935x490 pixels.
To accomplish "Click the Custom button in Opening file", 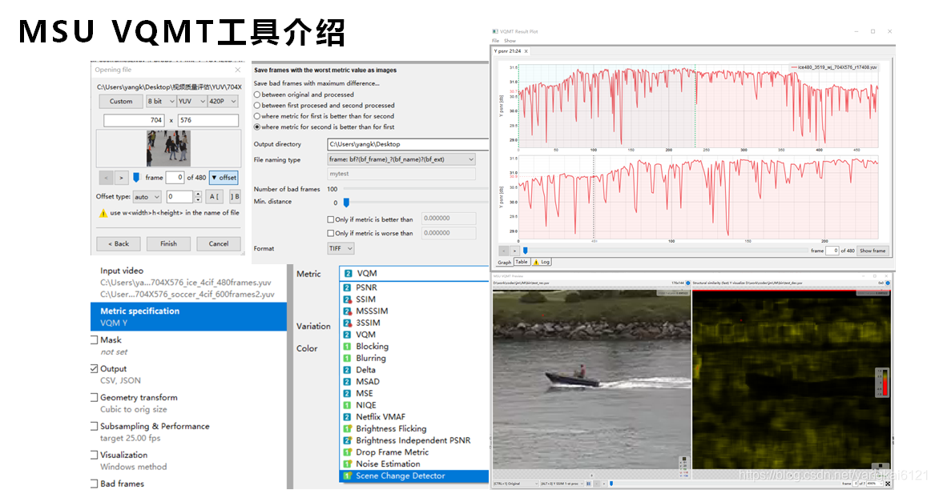I will (x=121, y=102).
